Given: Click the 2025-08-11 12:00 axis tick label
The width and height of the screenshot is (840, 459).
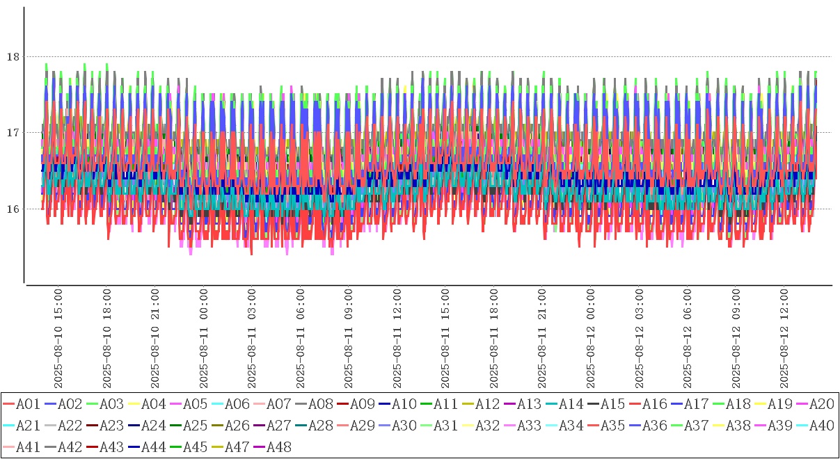Looking at the screenshot, I should [397, 339].
